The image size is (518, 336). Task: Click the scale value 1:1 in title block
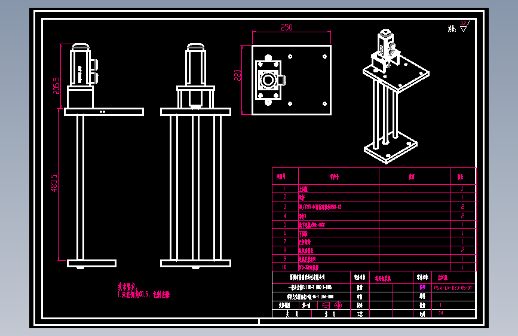pyautogui.click(x=441, y=313)
